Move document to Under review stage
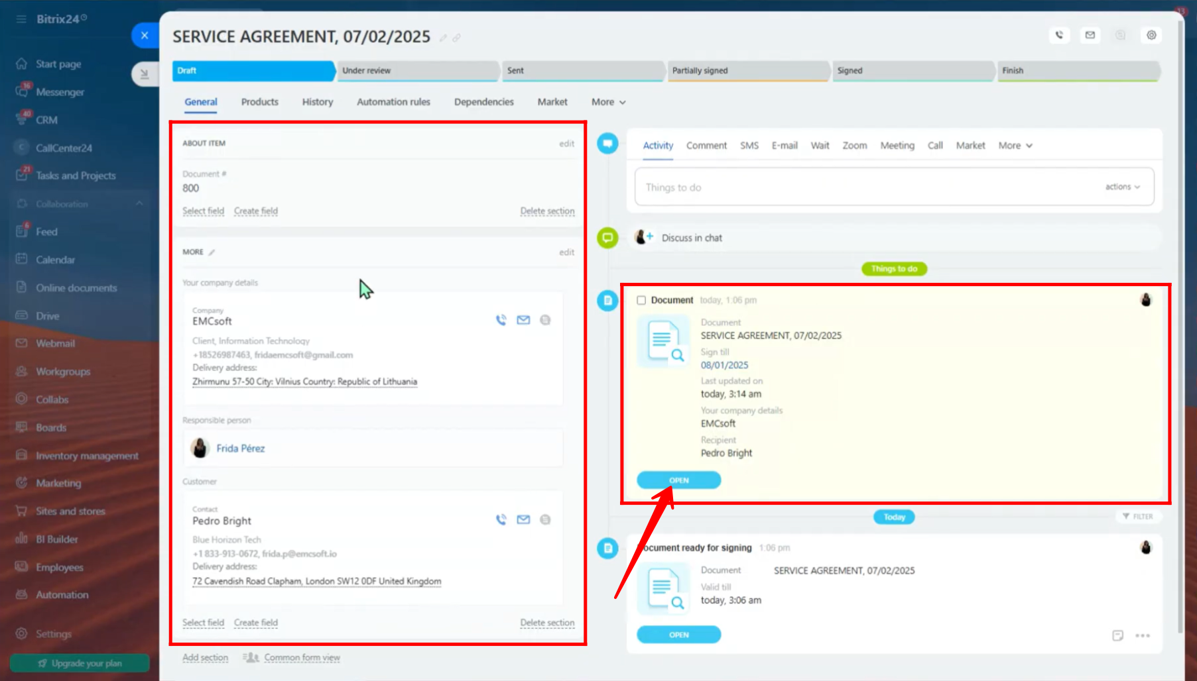Image resolution: width=1197 pixels, height=681 pixels. click(x=418, y=71)
